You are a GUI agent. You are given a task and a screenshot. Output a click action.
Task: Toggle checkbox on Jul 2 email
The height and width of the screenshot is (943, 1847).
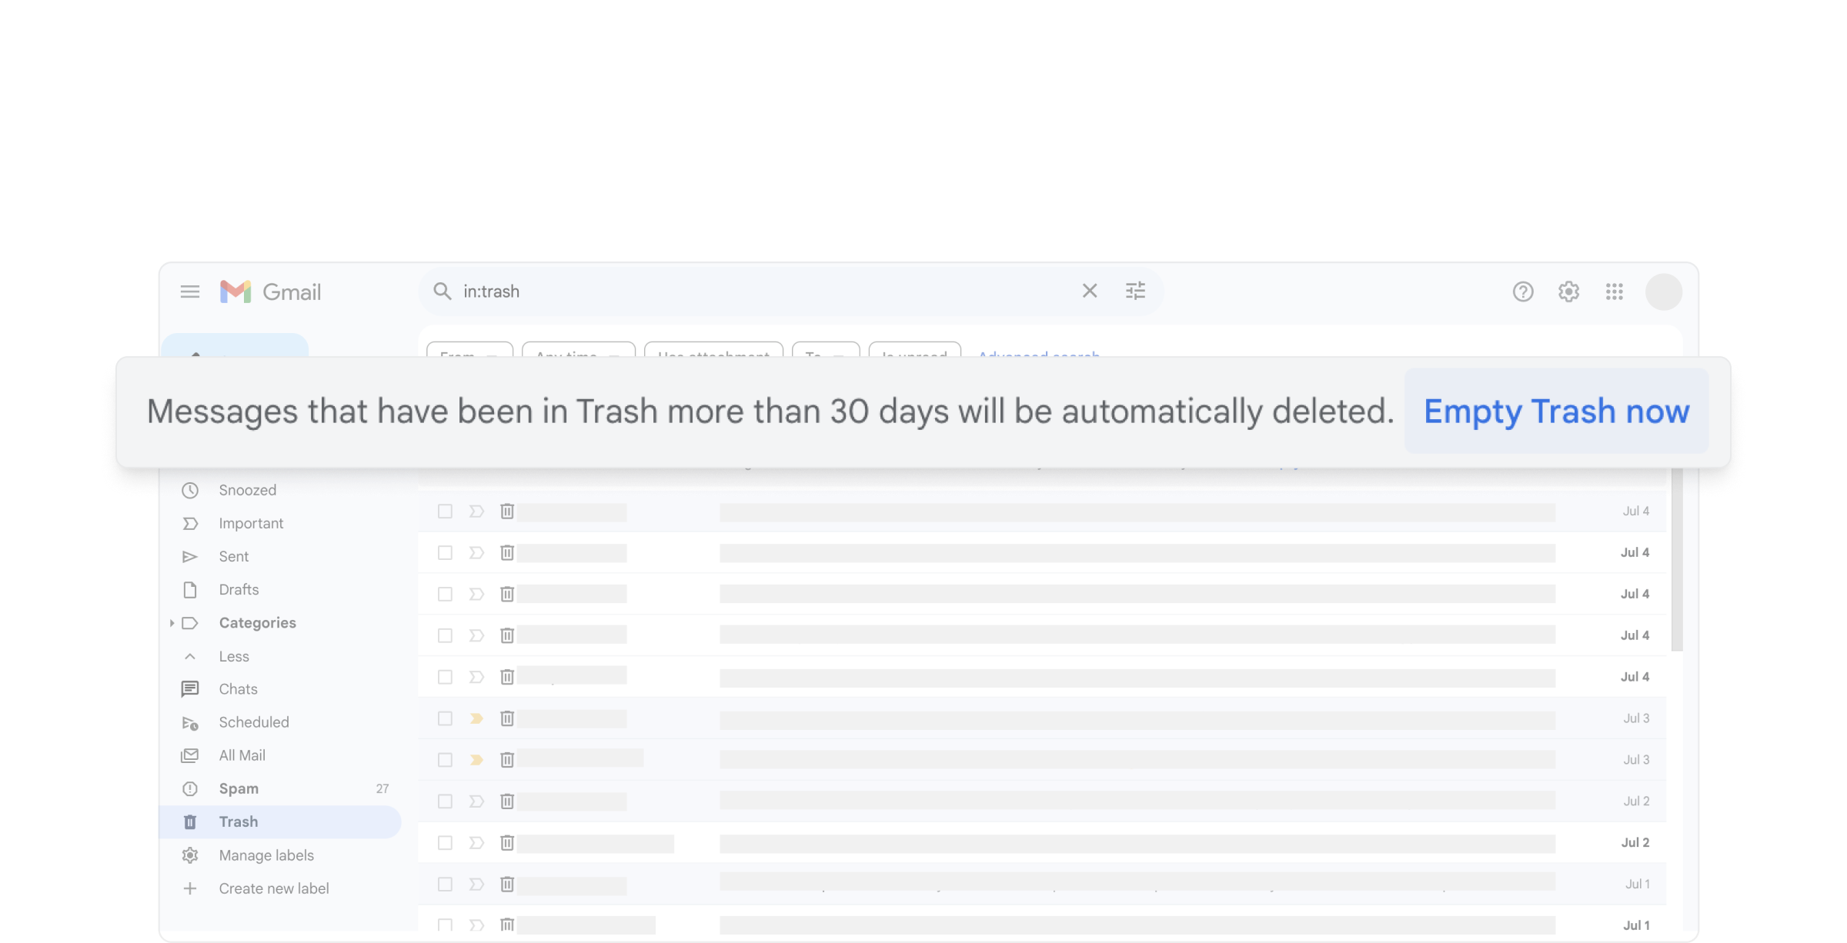pos(444,801)
